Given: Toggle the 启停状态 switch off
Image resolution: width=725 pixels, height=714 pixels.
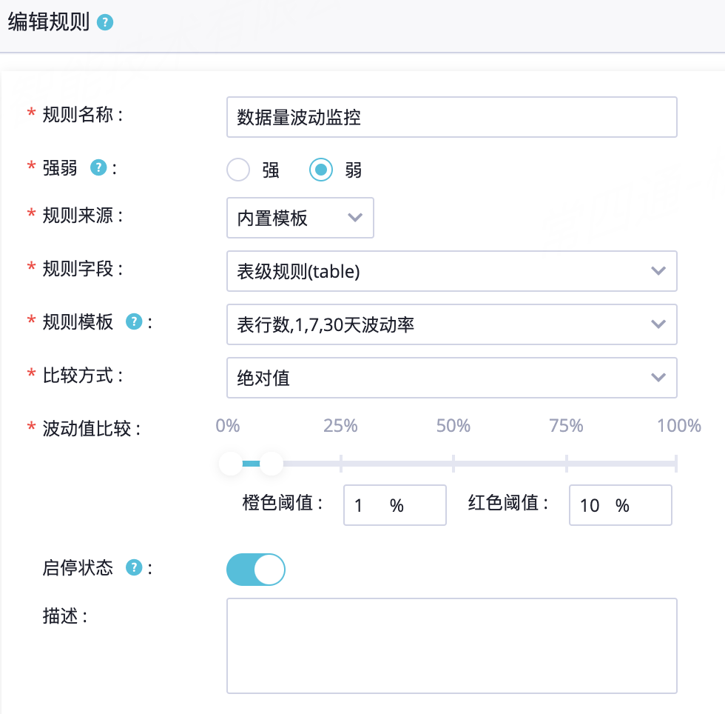Looking at the screenshot, I should tap(256, 570).
